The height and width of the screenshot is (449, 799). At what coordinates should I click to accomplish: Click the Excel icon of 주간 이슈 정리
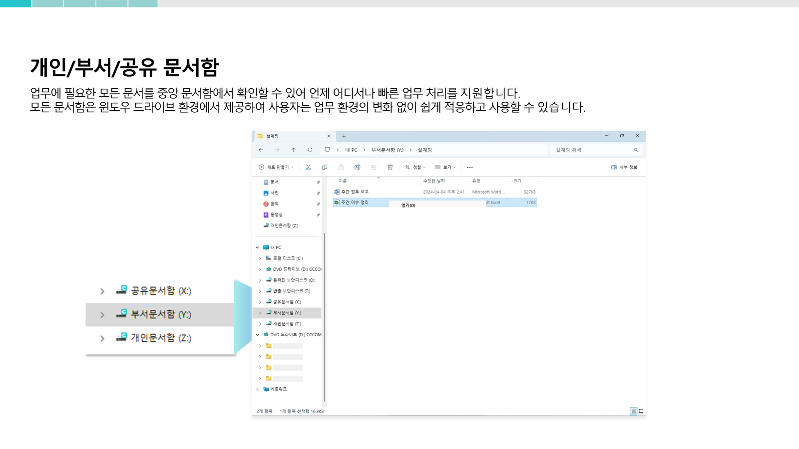pos(337,203)
